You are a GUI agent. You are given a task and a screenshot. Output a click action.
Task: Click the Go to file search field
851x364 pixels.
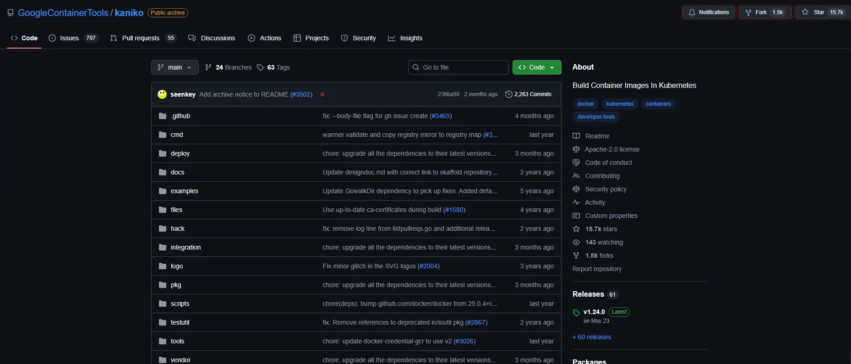click(458, 67)
